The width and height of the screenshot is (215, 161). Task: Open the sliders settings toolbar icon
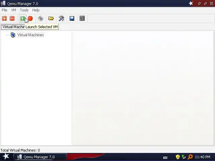(82, 18)
